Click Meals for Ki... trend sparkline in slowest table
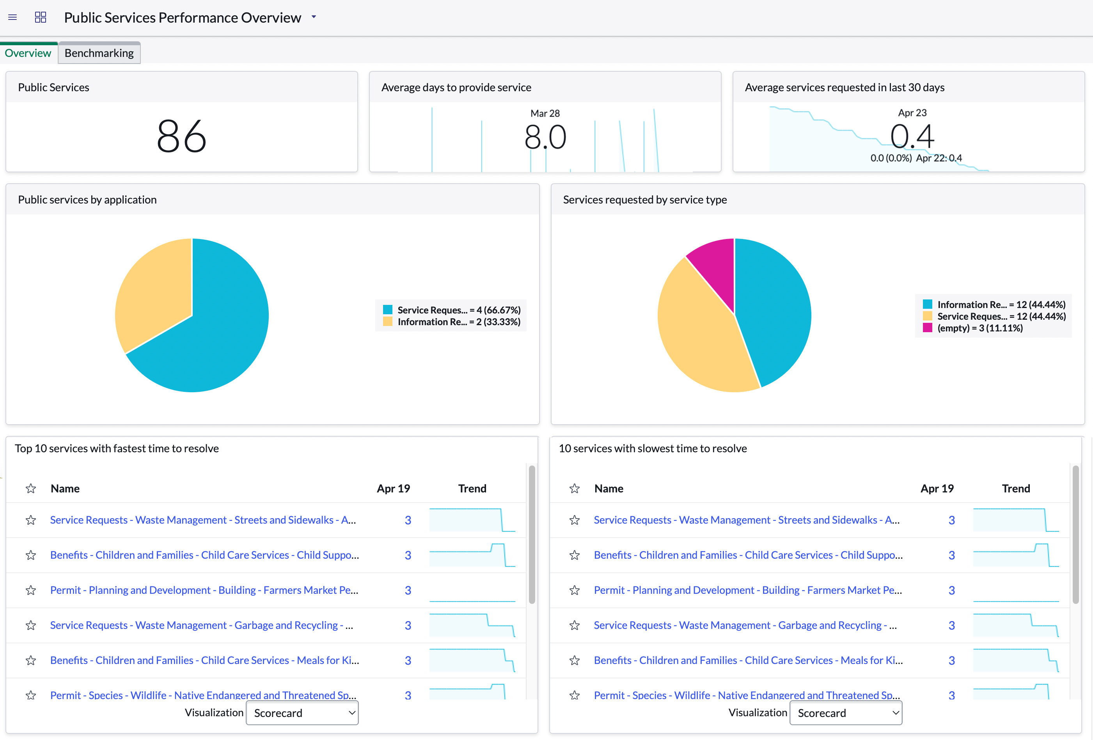Viewport: 1093px width, 740px height. coord(1016,660)
